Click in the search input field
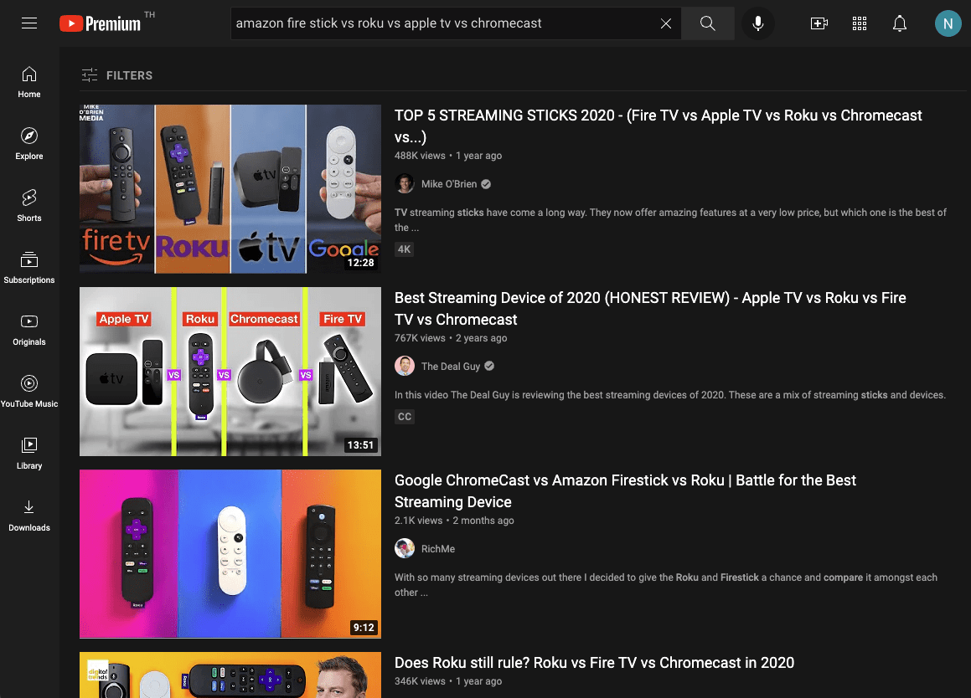 click(444, 23)
